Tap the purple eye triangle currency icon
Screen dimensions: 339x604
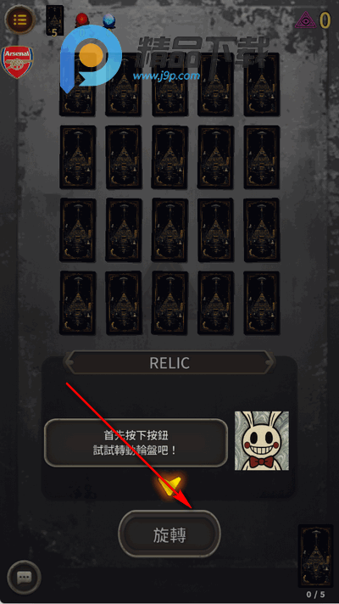[x=306, y=20]
